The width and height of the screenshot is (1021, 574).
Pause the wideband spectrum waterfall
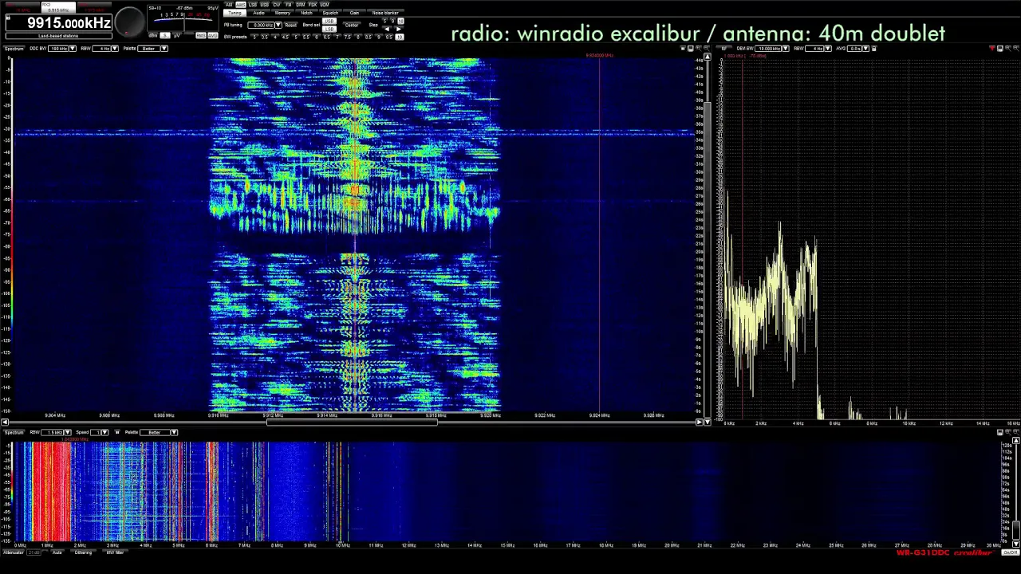pyautogui.click(x=117, y=432)
